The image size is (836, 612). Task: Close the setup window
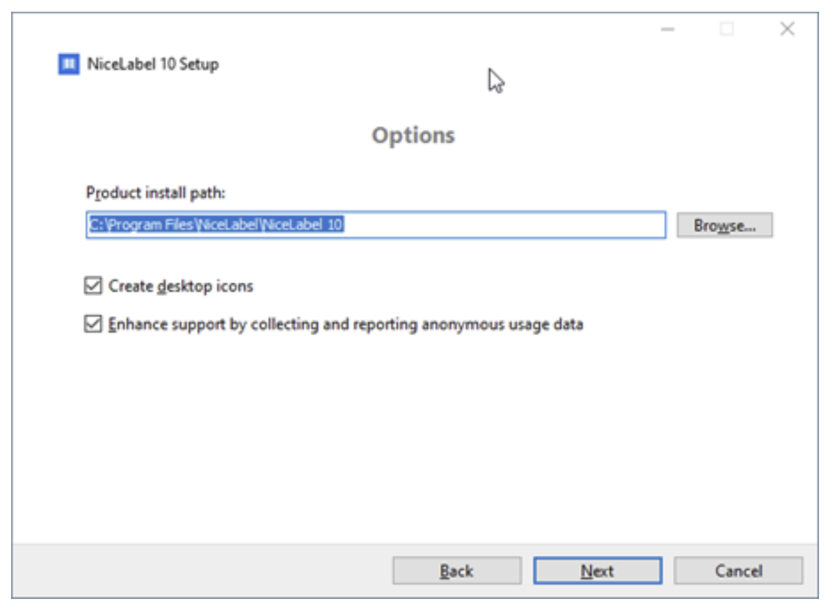click(787, 29)
